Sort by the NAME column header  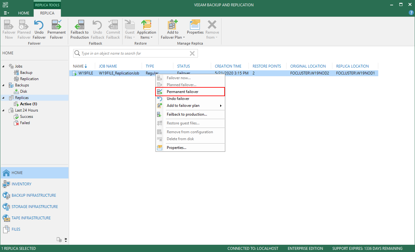tap(78, 66)
